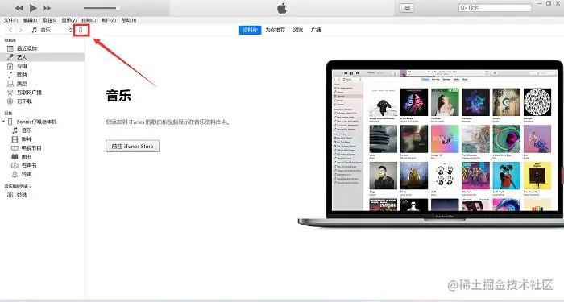Go back with the left navigation arrow
The width and height of the screenshot is (564, 302).
(10, 31)
